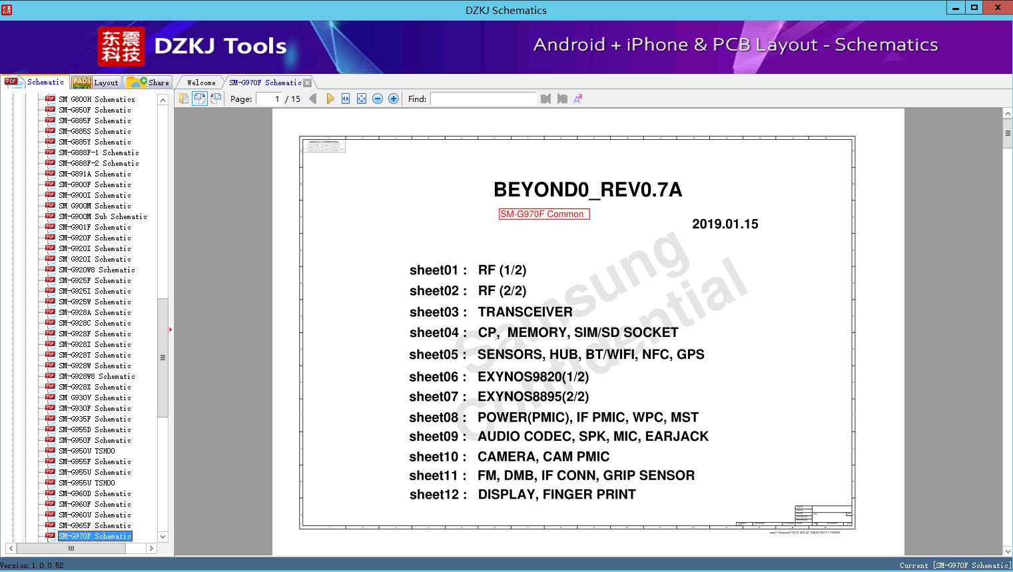Image resolution: width=1013 pixels, height=572 pixels.
Task: Select SM-G925F Schematic entry
Action: (95, 280)
